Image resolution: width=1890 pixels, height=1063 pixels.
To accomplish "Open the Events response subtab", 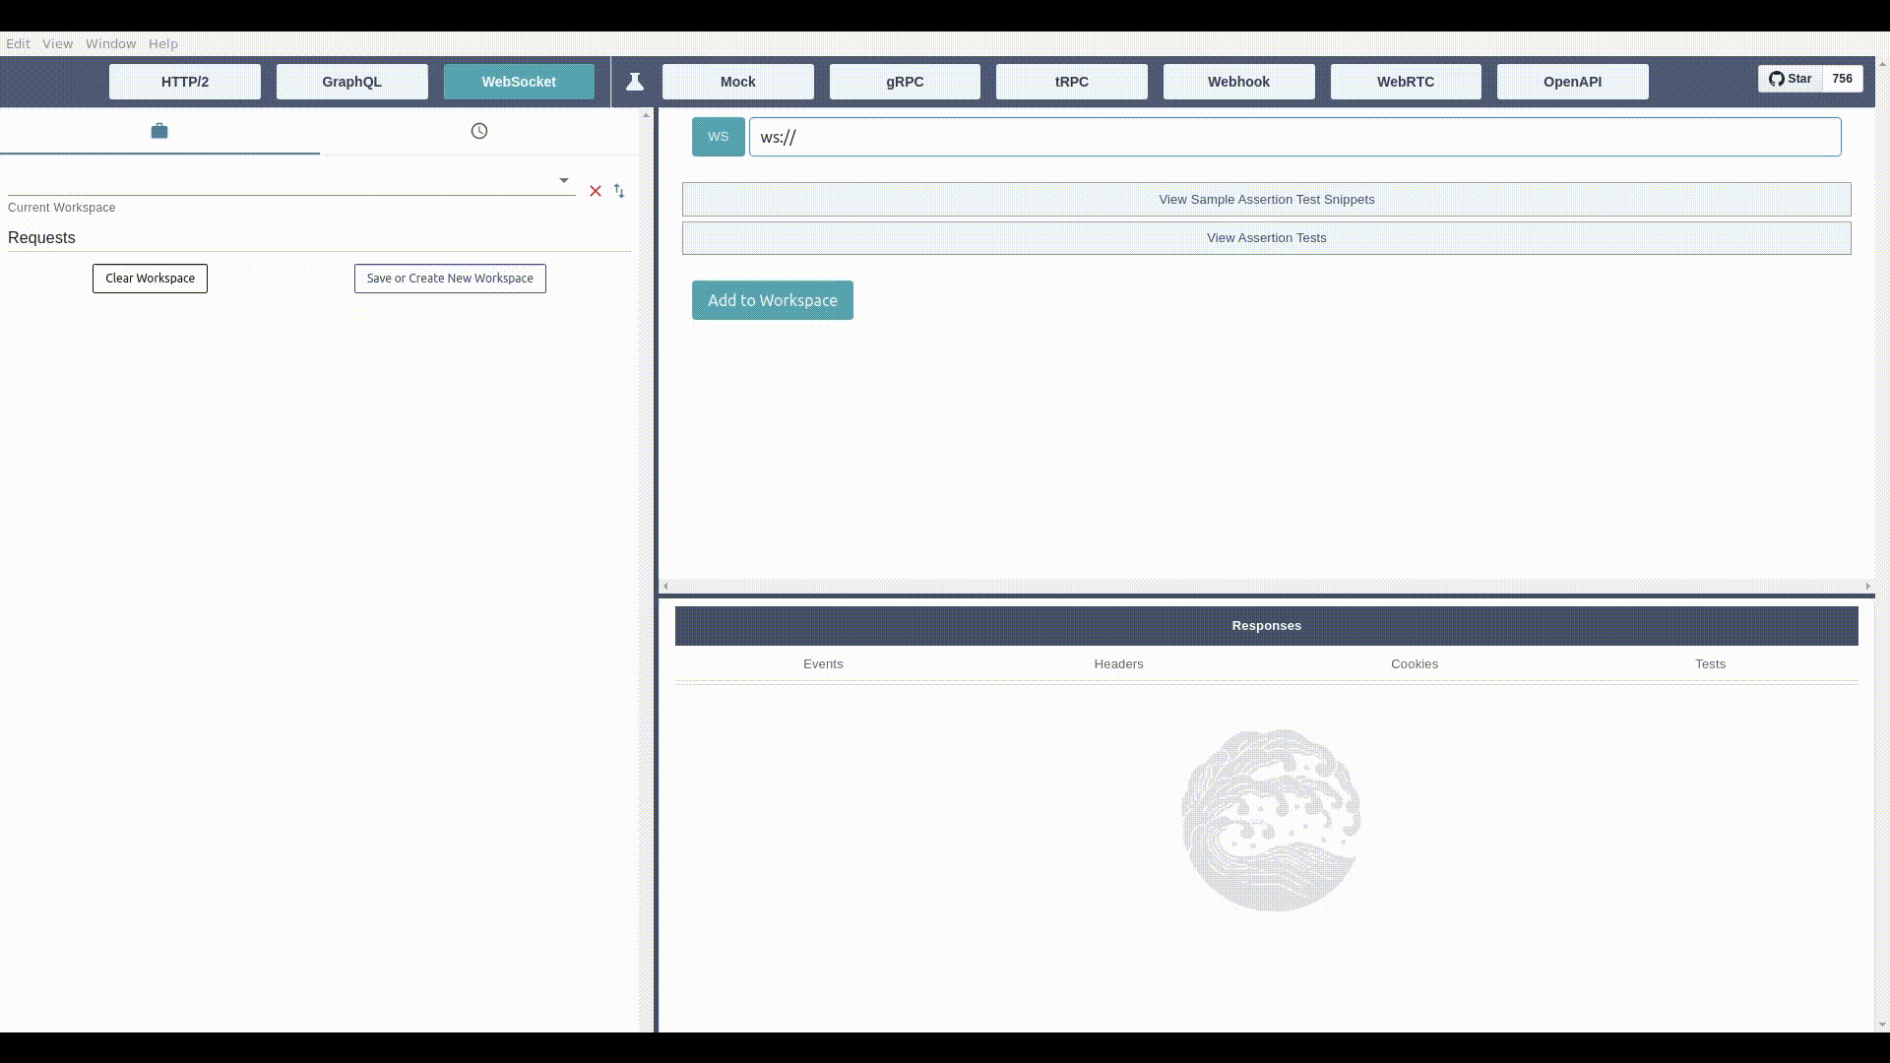I will [823, 663].
